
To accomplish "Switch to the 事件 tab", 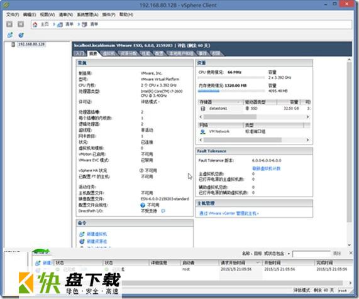I will [x=202, y=53].
